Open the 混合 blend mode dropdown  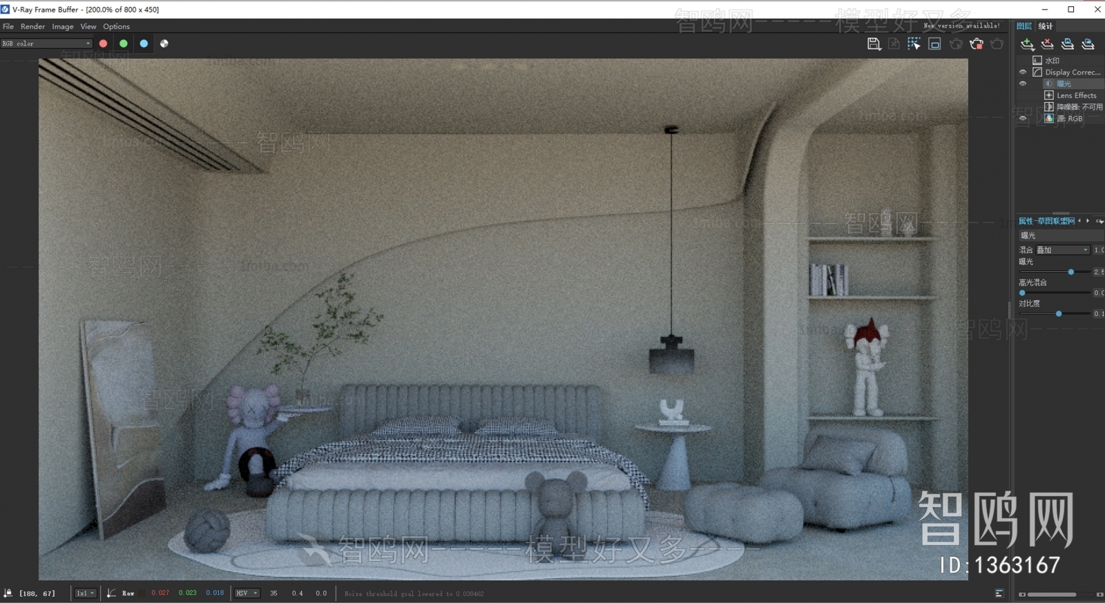(x=1062, y=250)
